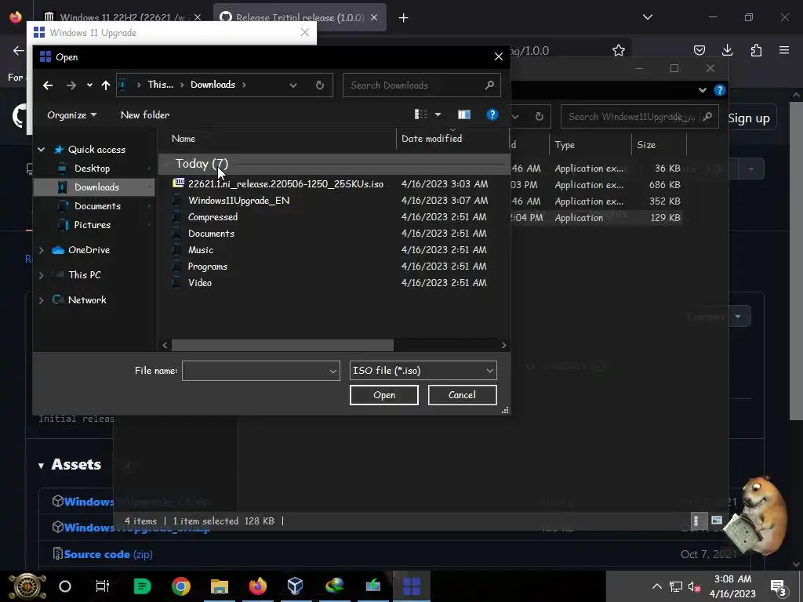Open Pictures in navigation pane

click(92, 225)
